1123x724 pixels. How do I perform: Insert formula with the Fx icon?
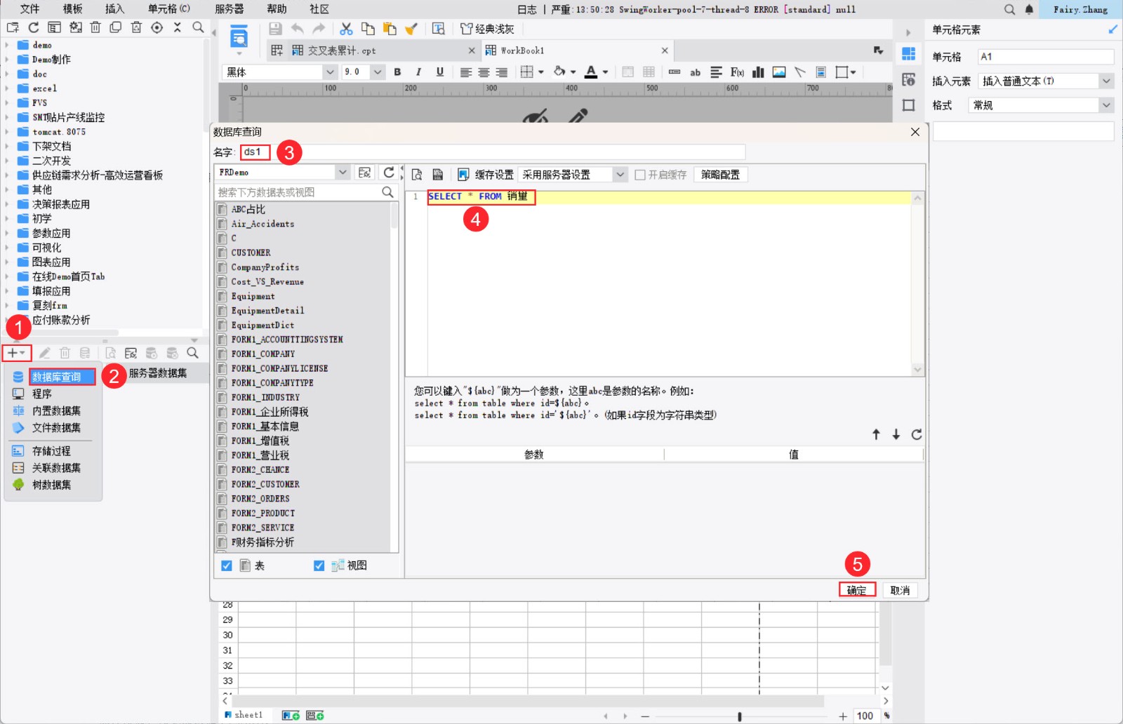737,72
